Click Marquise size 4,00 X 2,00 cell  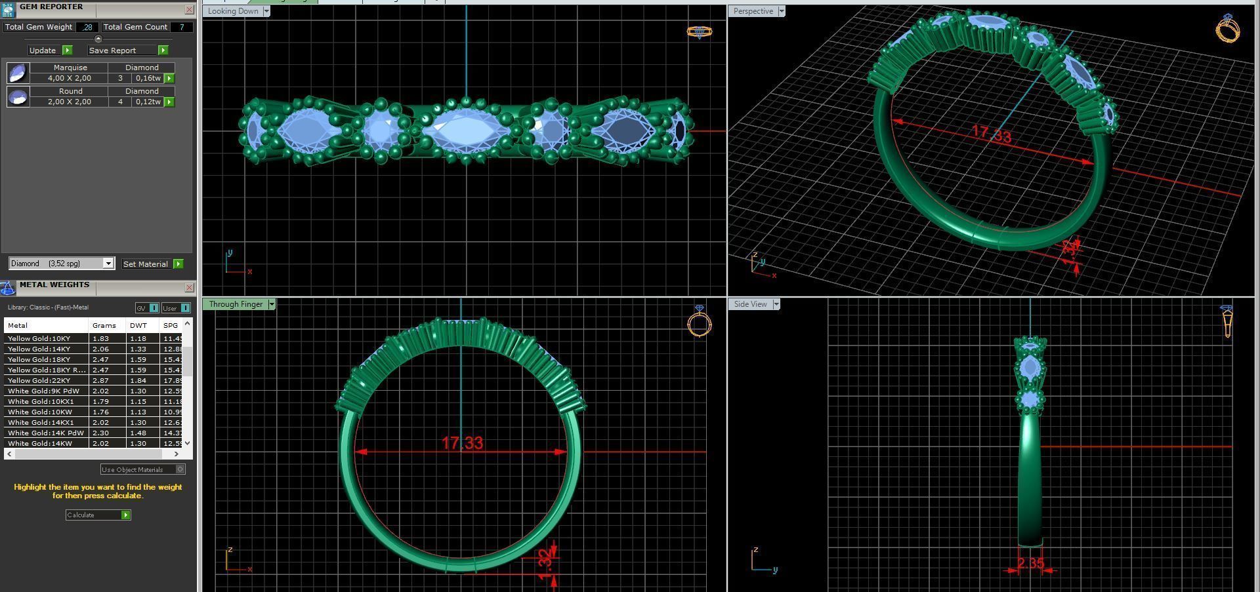point(70,78)
